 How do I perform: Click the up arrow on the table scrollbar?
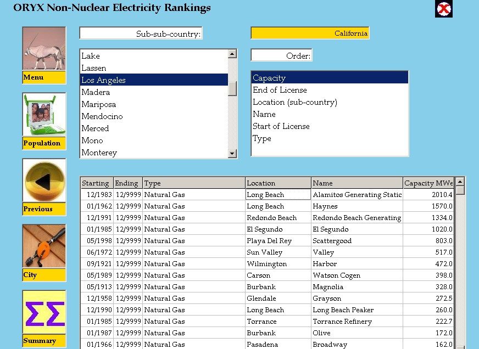point(460,181)
